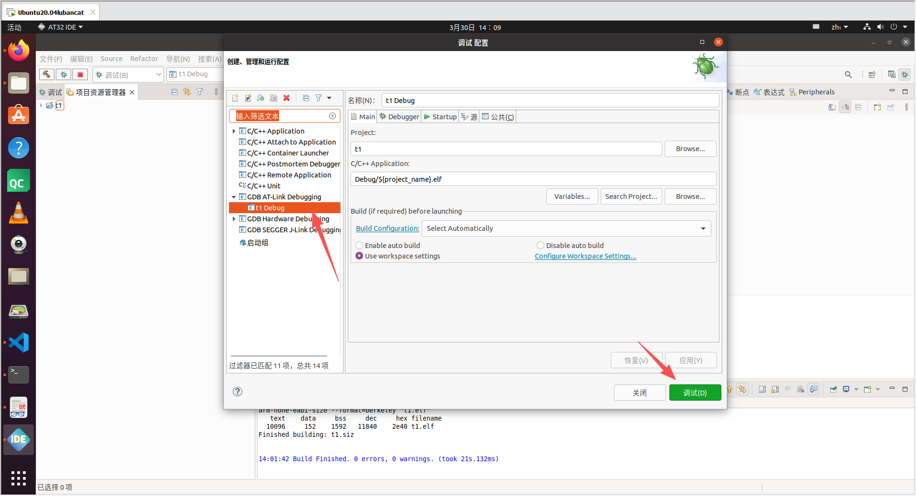Screen dimensions: 916x496
Task: Open the Build Configuration dropdown
Action: point(566,228)
